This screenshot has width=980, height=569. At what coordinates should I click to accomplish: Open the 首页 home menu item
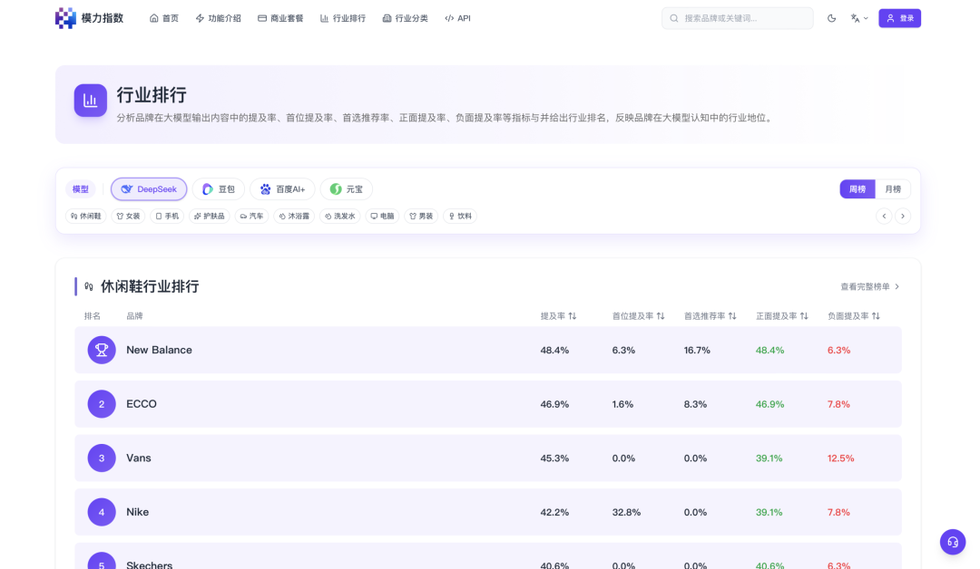[163, 19]
